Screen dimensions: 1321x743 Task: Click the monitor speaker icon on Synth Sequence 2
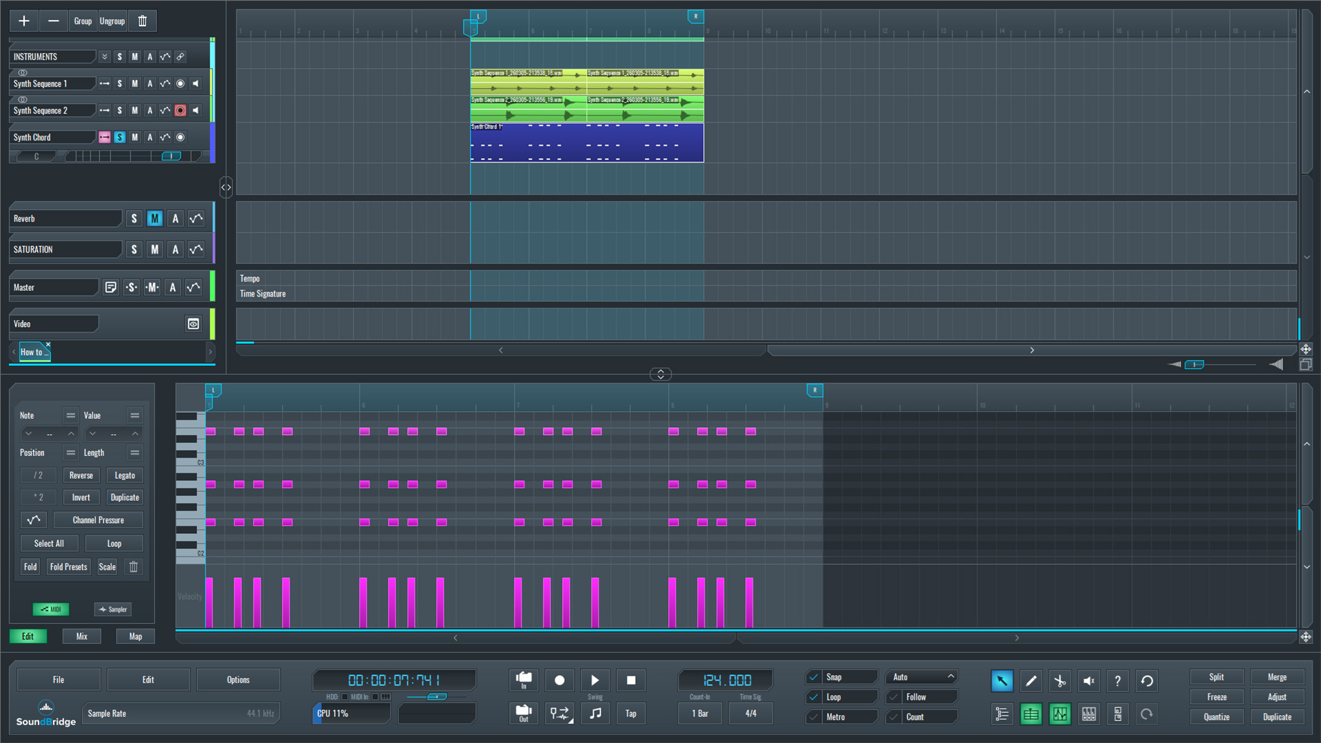196,110
